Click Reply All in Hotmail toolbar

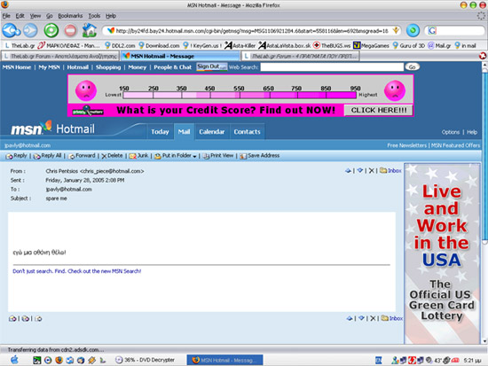click(x=47, y=156)
